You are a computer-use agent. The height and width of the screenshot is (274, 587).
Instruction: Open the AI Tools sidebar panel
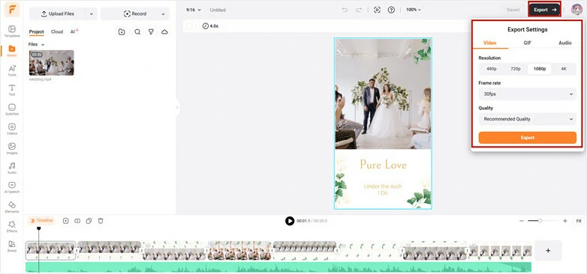coord(12,70)
